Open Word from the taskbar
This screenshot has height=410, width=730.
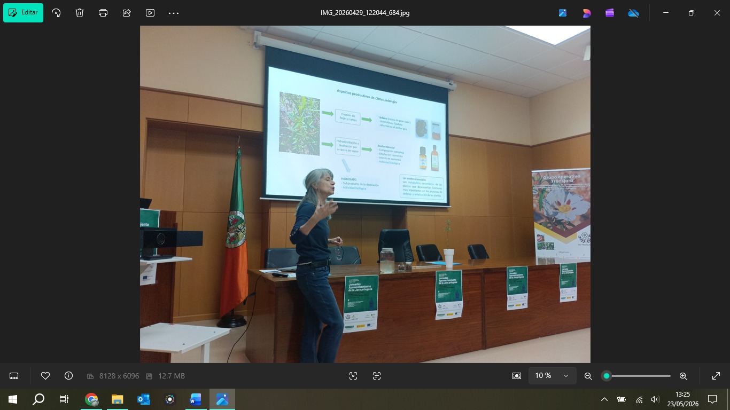click(x=195, y=399)
